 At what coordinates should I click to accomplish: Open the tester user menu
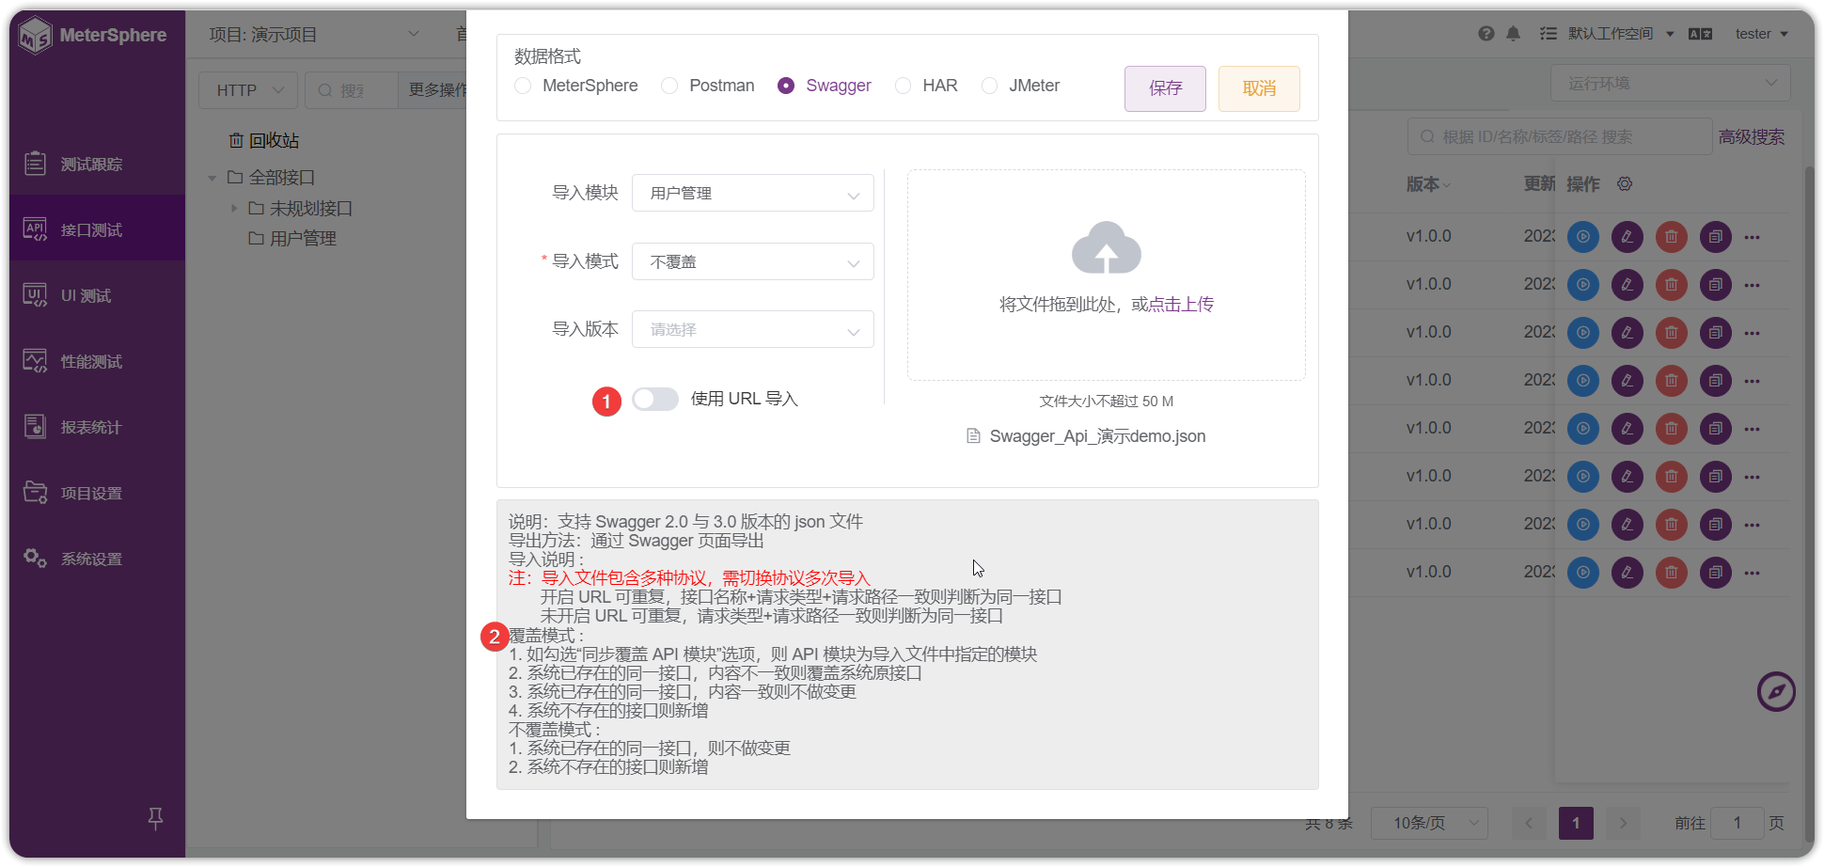pos(1761,34)
